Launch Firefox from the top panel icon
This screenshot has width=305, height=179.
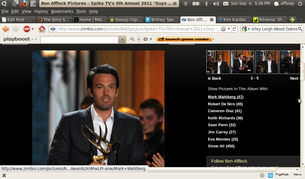24,3
